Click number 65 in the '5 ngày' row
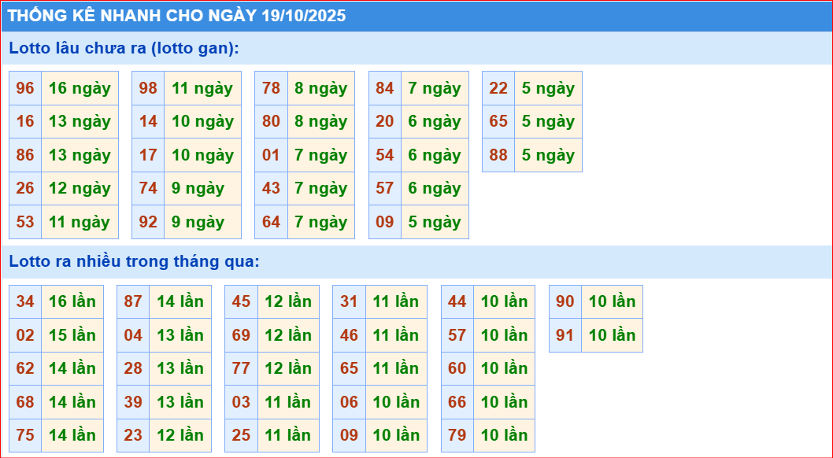The width and height of the screenshot is (833, 458). pos(498,121)
